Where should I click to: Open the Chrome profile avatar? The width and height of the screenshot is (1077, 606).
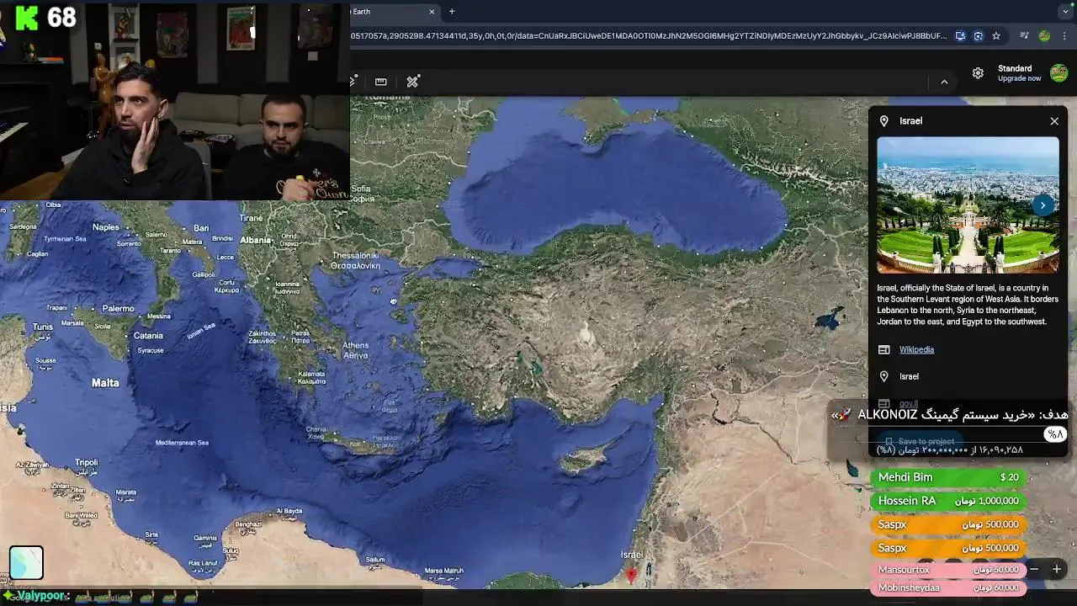(1044, 36)
